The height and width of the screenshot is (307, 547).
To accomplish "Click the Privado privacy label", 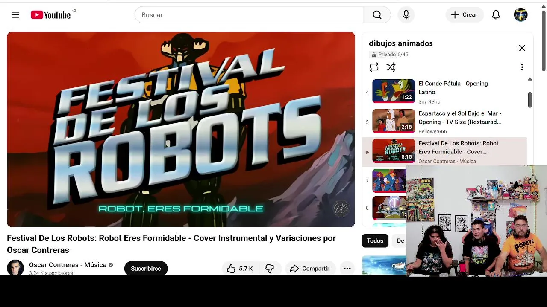I will click(387, 55).
